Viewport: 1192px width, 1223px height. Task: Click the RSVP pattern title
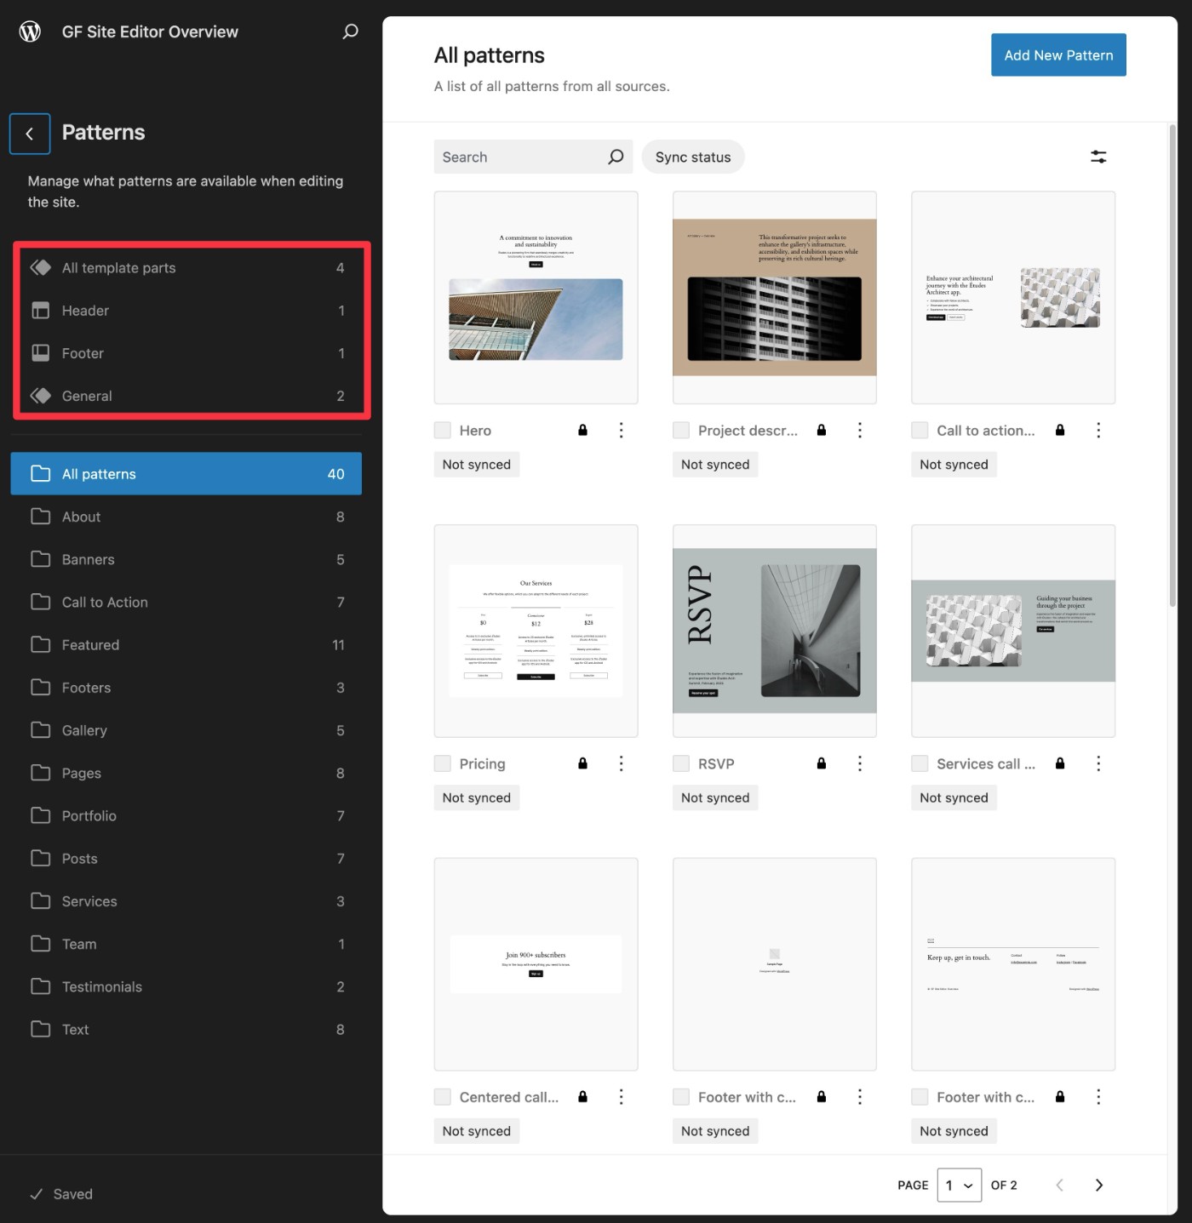point(716,763)
